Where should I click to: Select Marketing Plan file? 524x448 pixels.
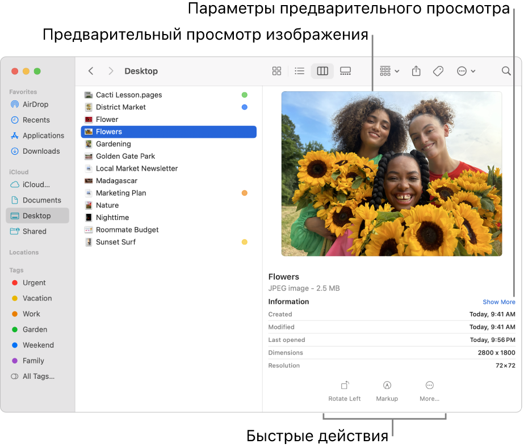click(169, 193)
